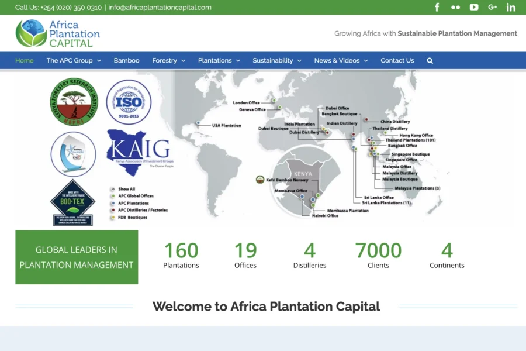Screen dimensions: 526x351
Task: Click the 4 Distilleries statistic
Action: (x=310, y=255)
